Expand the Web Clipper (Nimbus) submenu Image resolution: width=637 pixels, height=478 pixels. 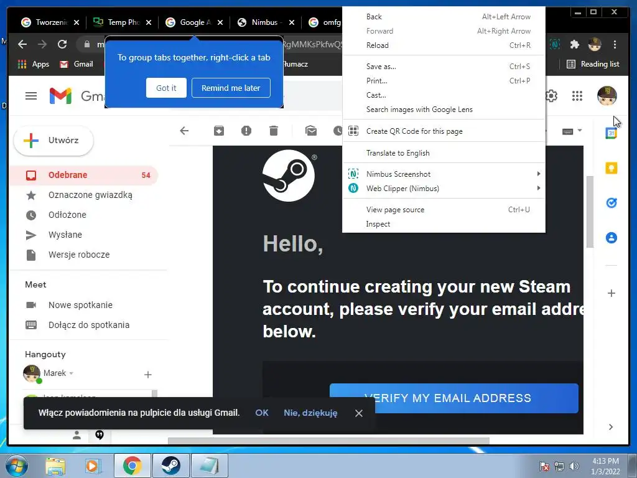444,188
